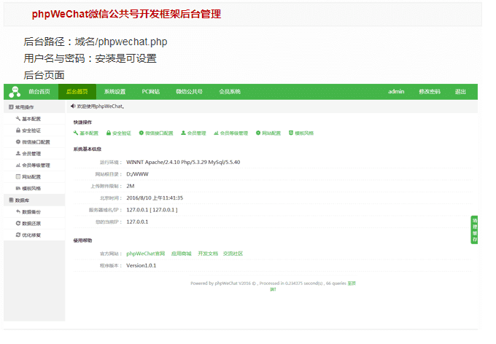Image resolution: width=496 pixels, height=344 pixels.
Task: Select the 后台首页 tab
Action: tap(77, 92)
